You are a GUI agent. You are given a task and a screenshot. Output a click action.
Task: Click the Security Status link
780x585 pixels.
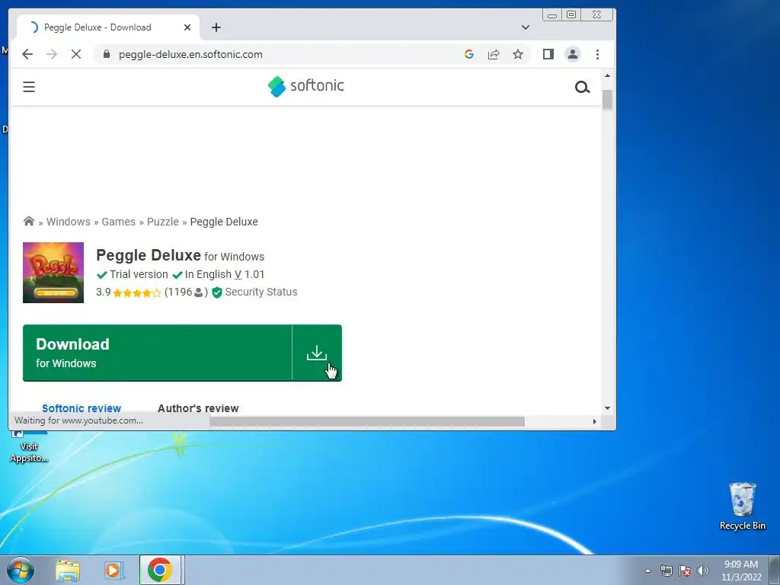click(x=261, y=292)
